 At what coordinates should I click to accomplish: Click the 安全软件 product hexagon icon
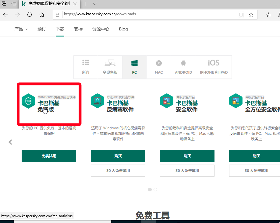click(167, 101)
